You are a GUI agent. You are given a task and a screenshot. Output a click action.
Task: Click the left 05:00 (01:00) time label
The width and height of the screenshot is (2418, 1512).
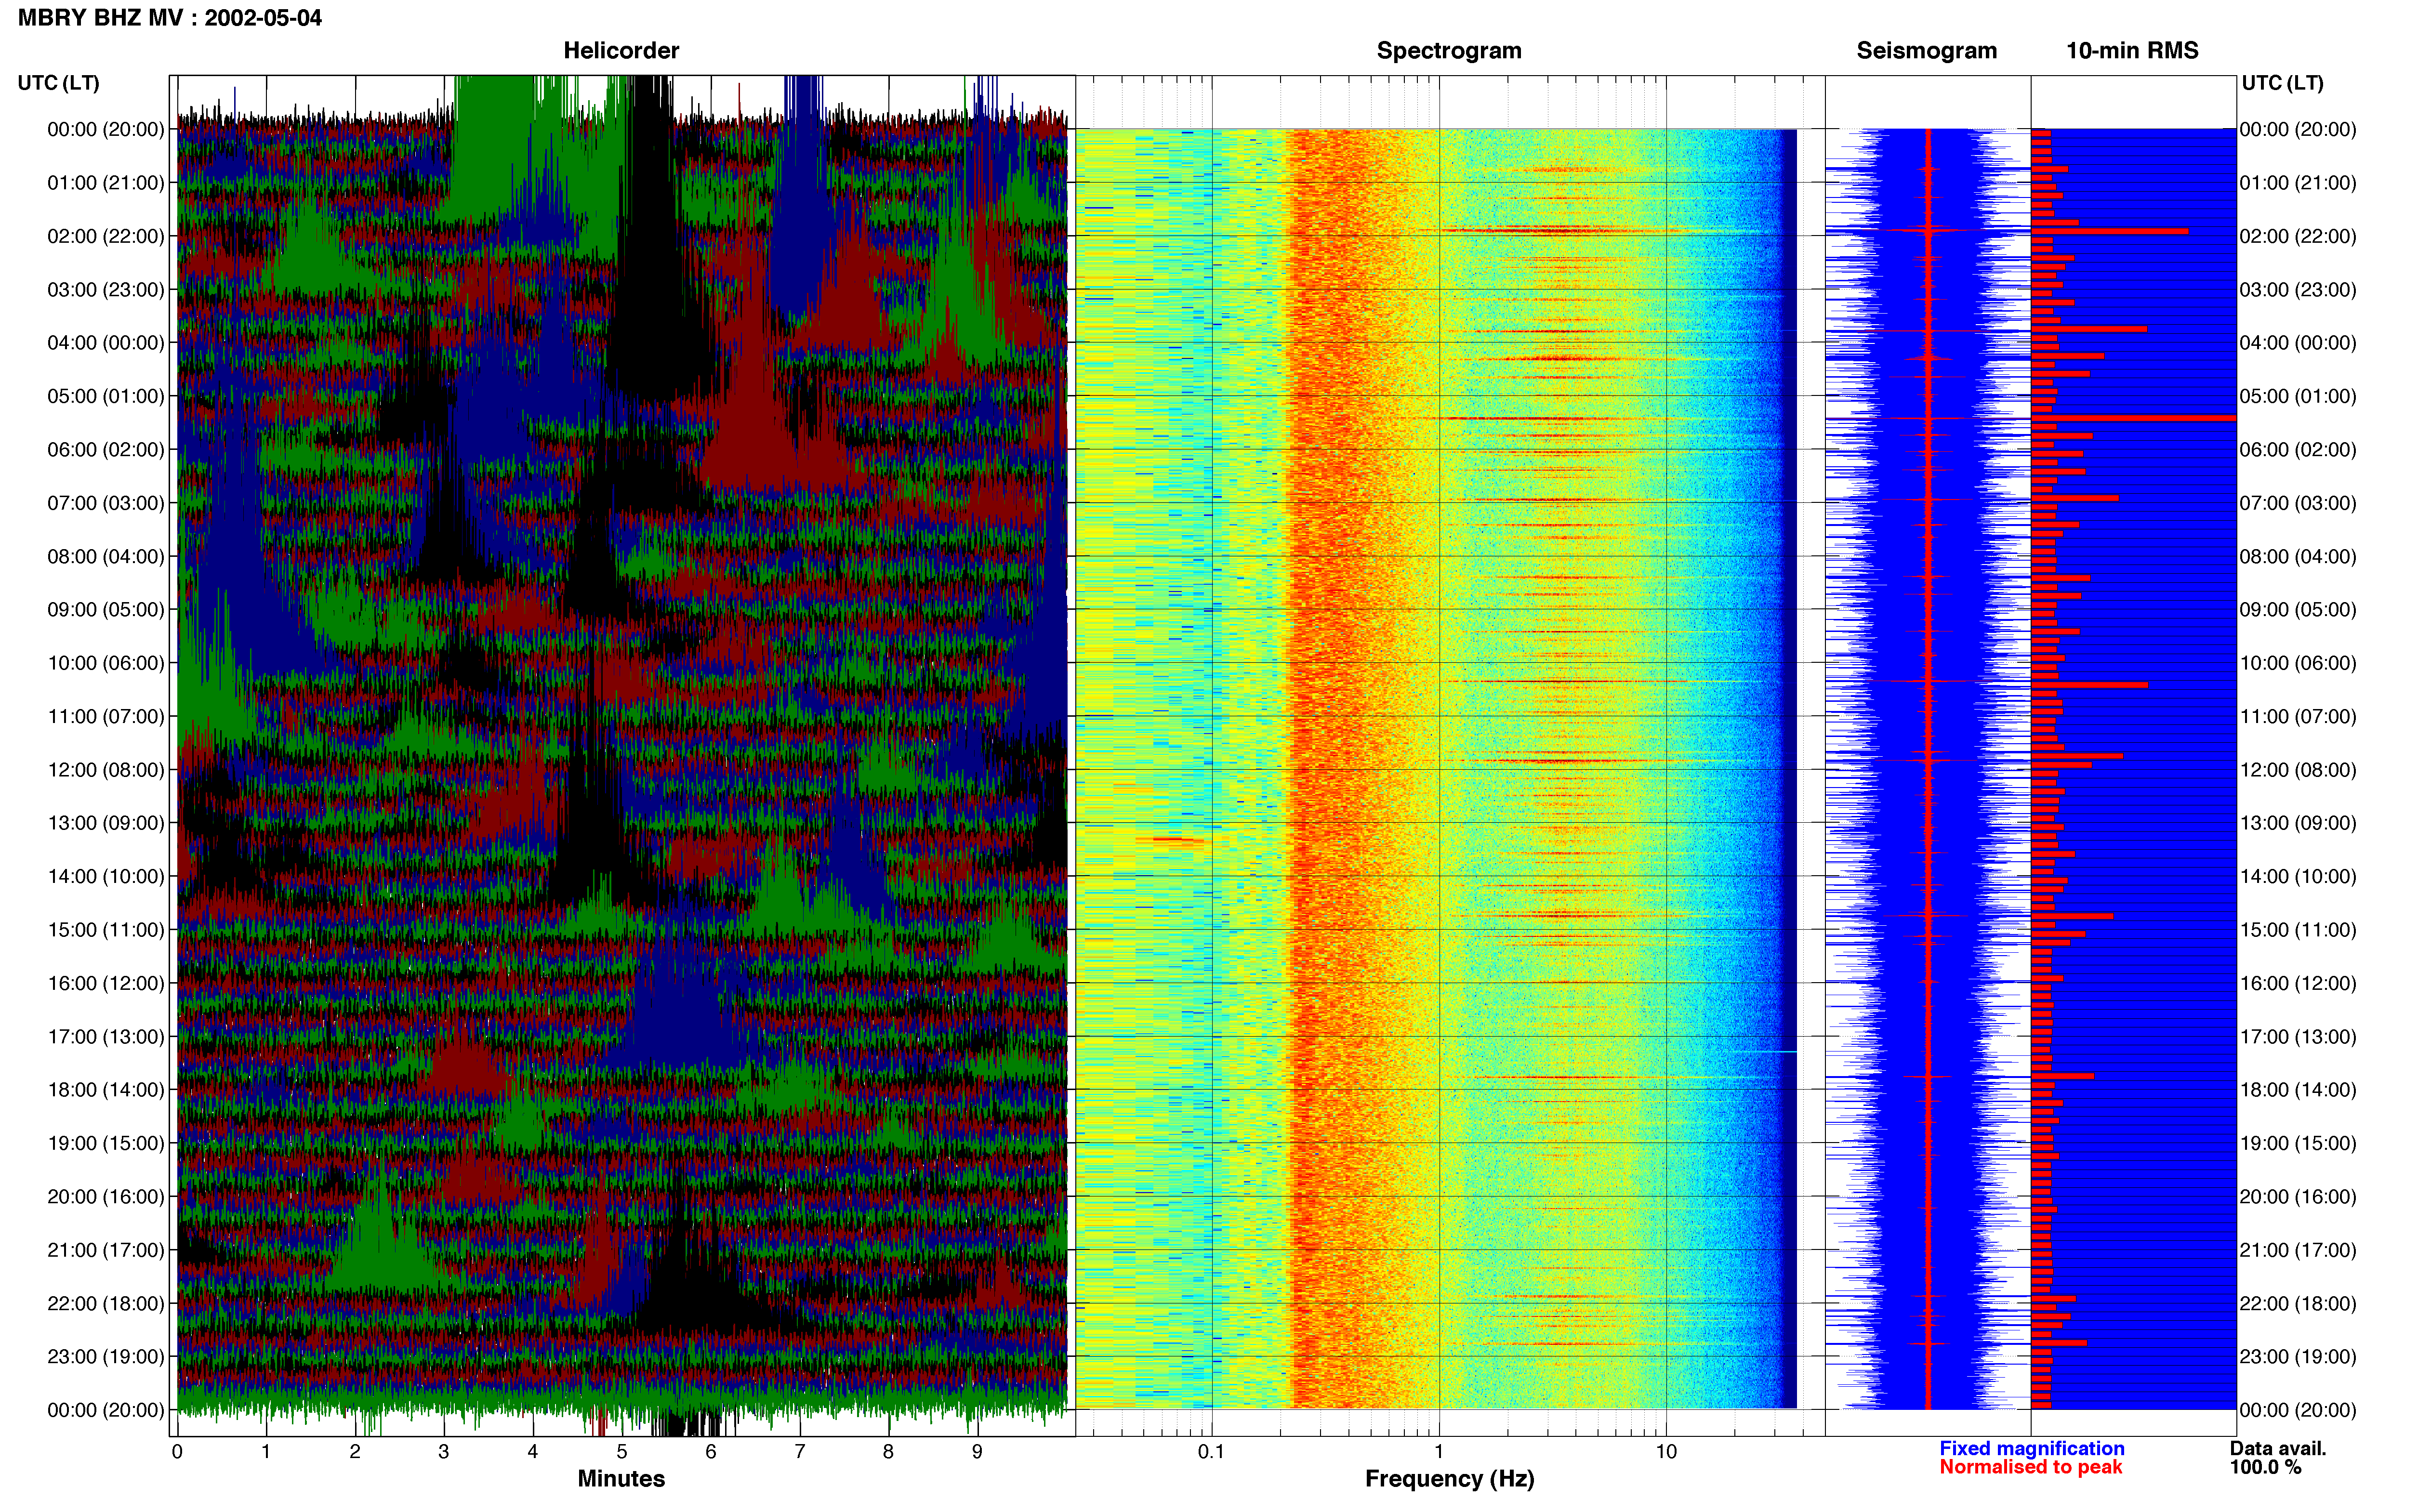[x=106, y=396]
